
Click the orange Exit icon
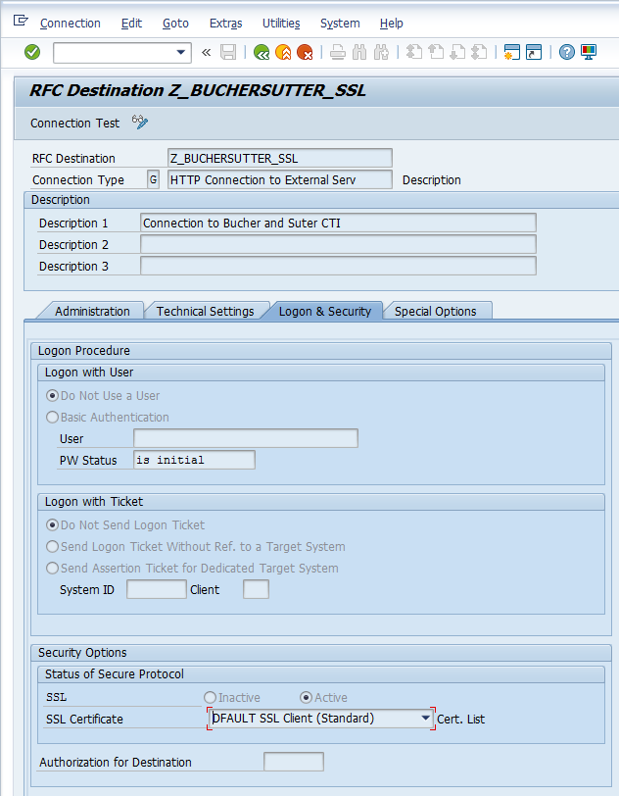pyautogui.click(x=283, y=52)
